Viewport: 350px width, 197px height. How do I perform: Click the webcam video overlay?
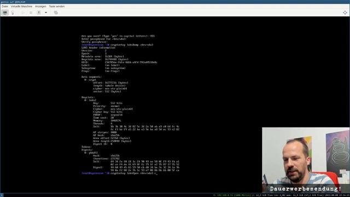coord(306,160)
